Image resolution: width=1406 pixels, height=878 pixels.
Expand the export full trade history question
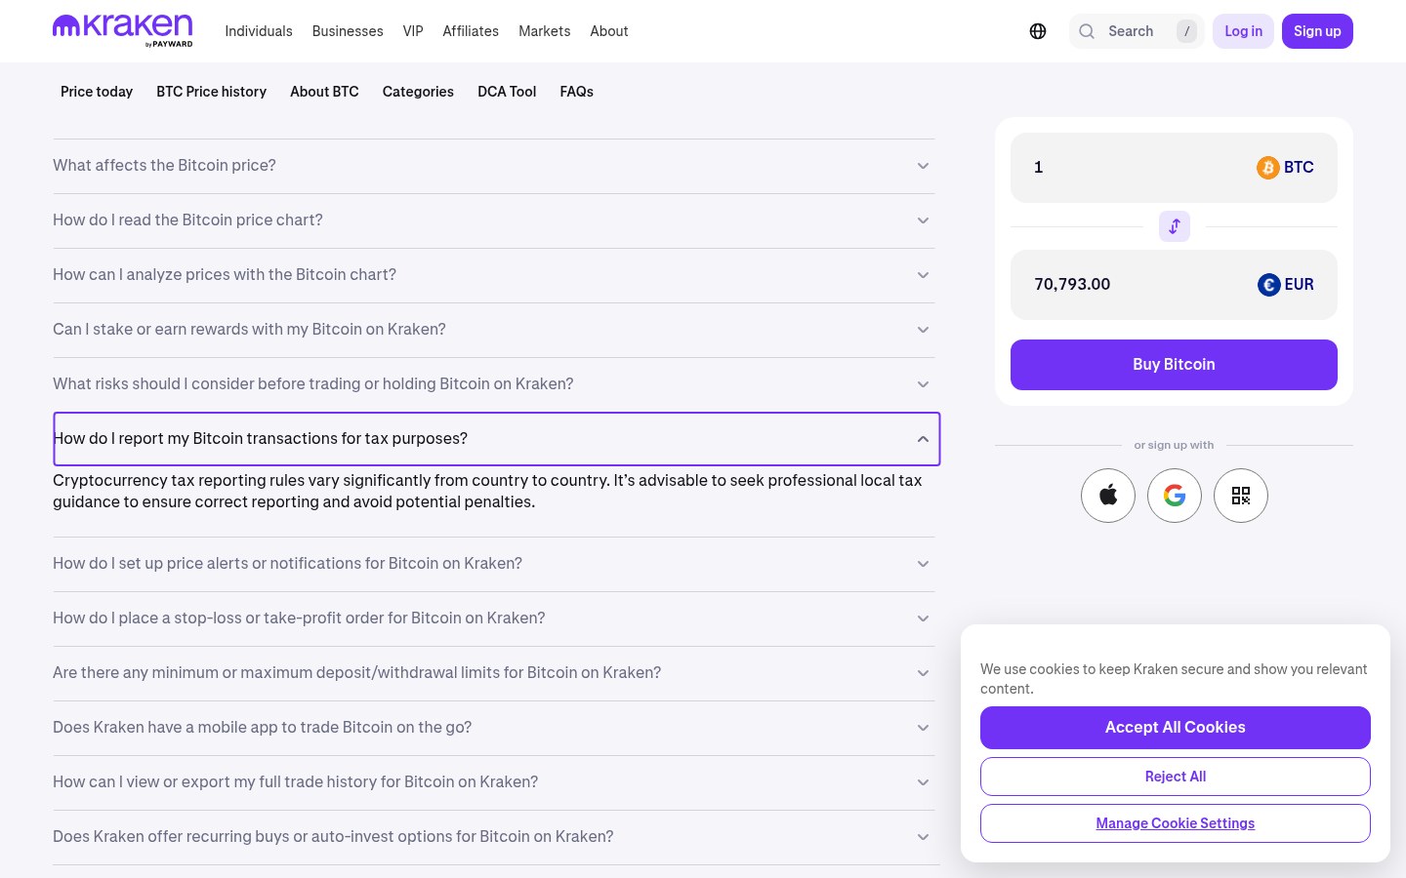pos(493,782)
